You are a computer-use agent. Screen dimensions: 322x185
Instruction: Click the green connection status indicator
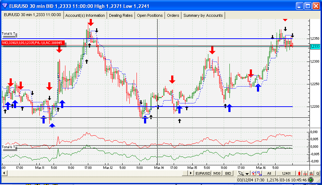pyautogui.click(x=311, y=180)
